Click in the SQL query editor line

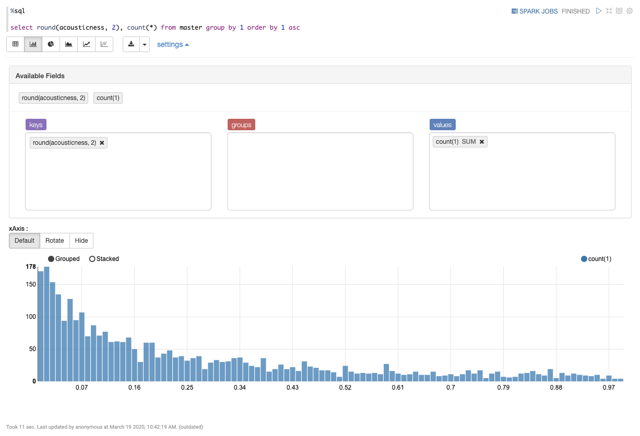click(x=155, y=28)
